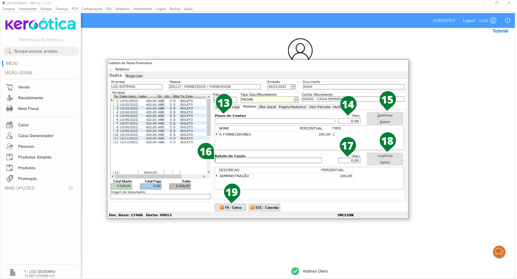Viewport: 517px width, 279px height.
Task: Open the Estoque menu
Action: pyautogui.click(x=46, y=9)
